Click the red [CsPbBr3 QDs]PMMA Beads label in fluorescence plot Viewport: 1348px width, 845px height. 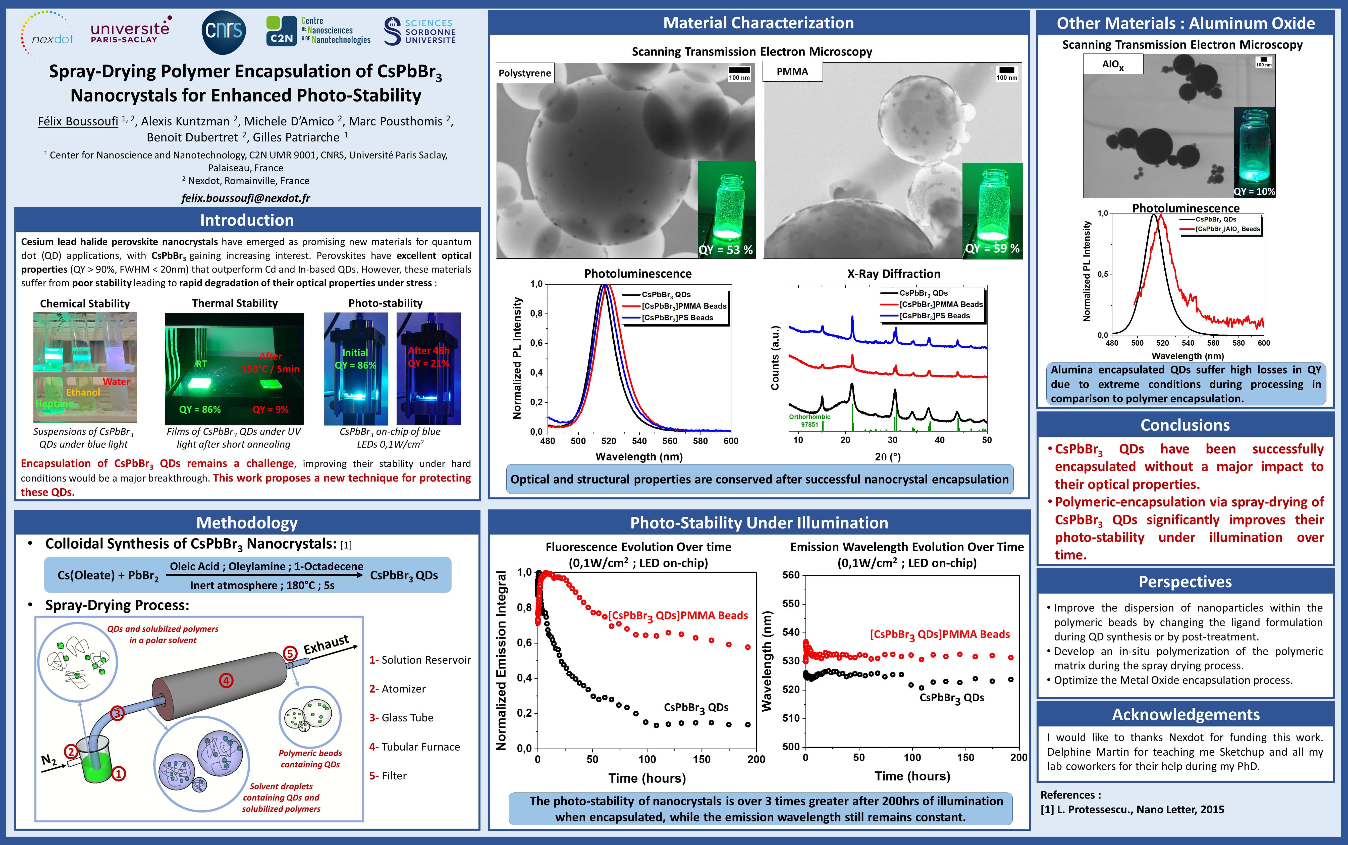tap(678, 616)
